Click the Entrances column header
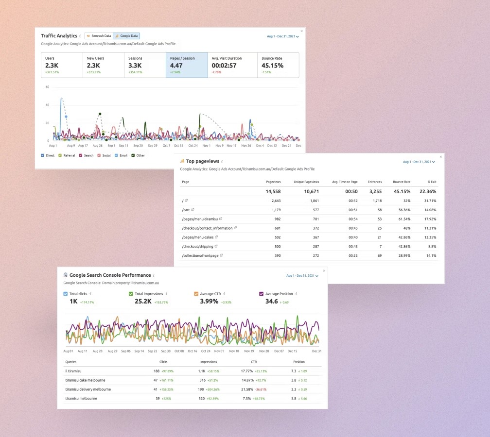The width and height of the screenshot is (490, 437). [x=375, y=182]
